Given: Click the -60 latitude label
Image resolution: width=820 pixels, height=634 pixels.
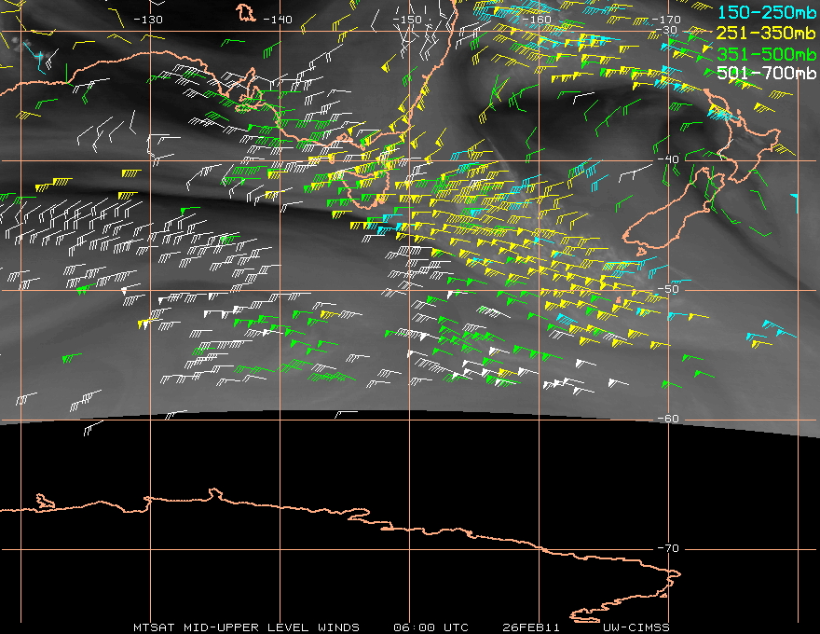Looking at the screenshot, I should [x=670, y=419].
